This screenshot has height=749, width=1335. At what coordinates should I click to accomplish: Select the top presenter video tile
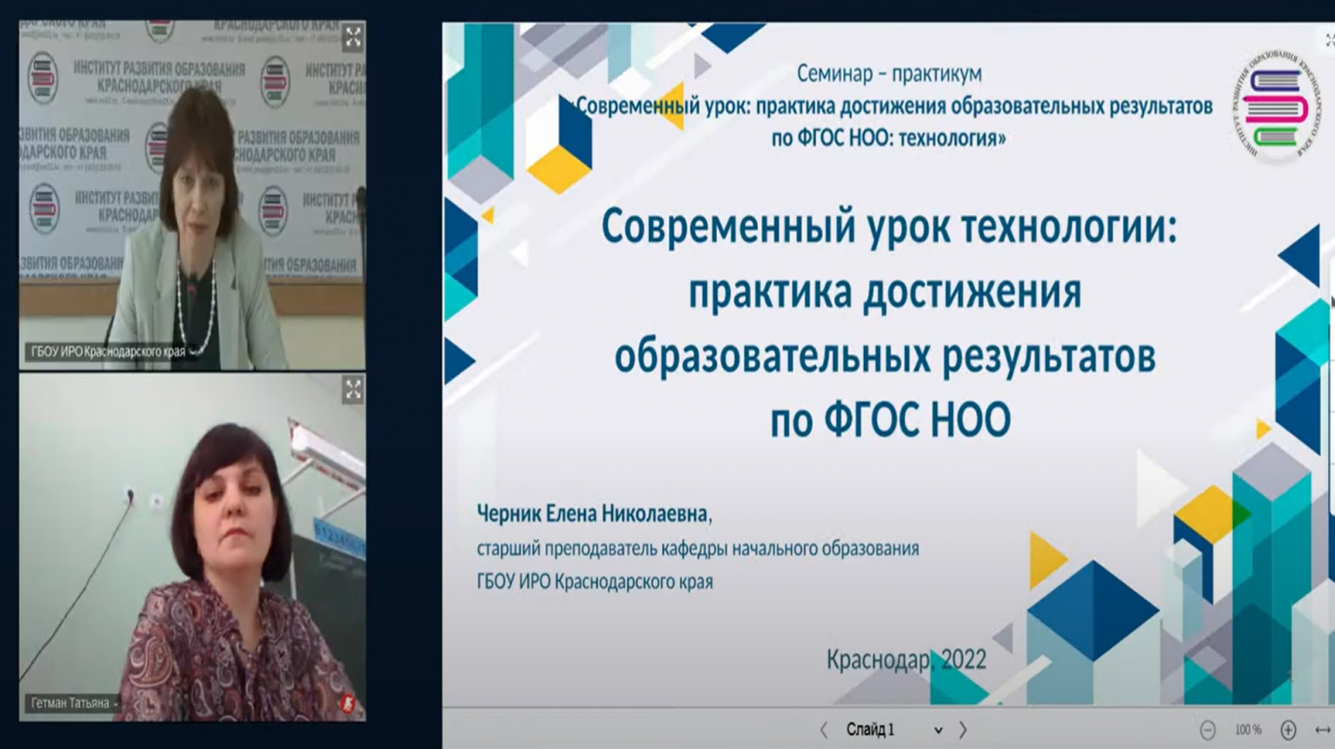pyautogui.click(x=192, y=196)
